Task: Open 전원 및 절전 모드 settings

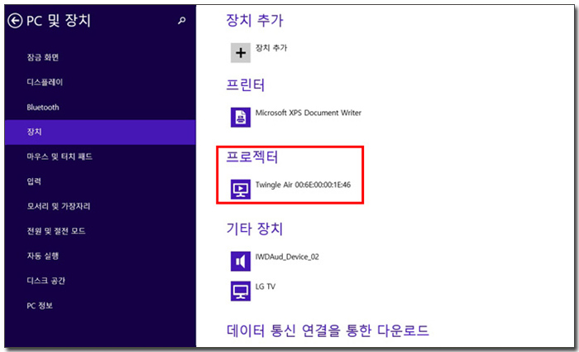Action: (55, 231)
